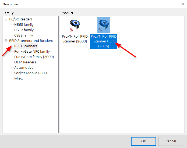This screenshot has height=148, width=187.
Task: Click the Prox'N'Roll RFID Scanner (2009) label
Action: [x=75, y=39]
